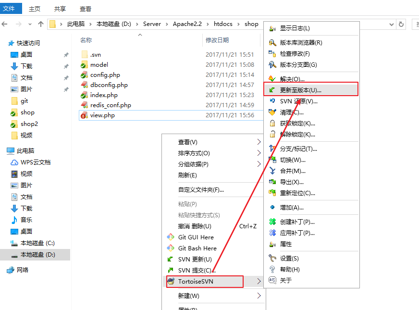
Task: Select view.php file in the list
Action: tap(102, 115)
